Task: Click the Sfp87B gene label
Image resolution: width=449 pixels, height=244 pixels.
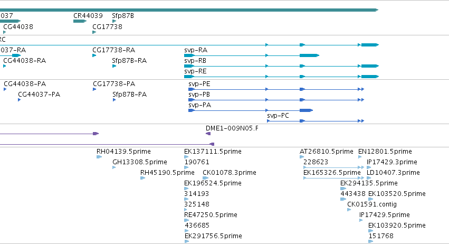Action: [123, 16]
